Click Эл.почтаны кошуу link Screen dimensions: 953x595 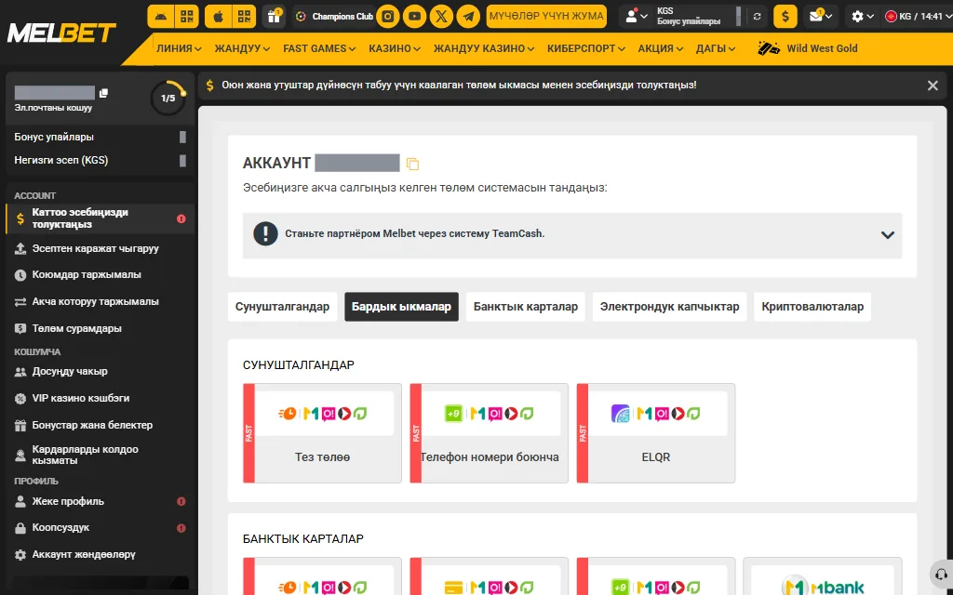pyautogui.click(x=53, y=108)
